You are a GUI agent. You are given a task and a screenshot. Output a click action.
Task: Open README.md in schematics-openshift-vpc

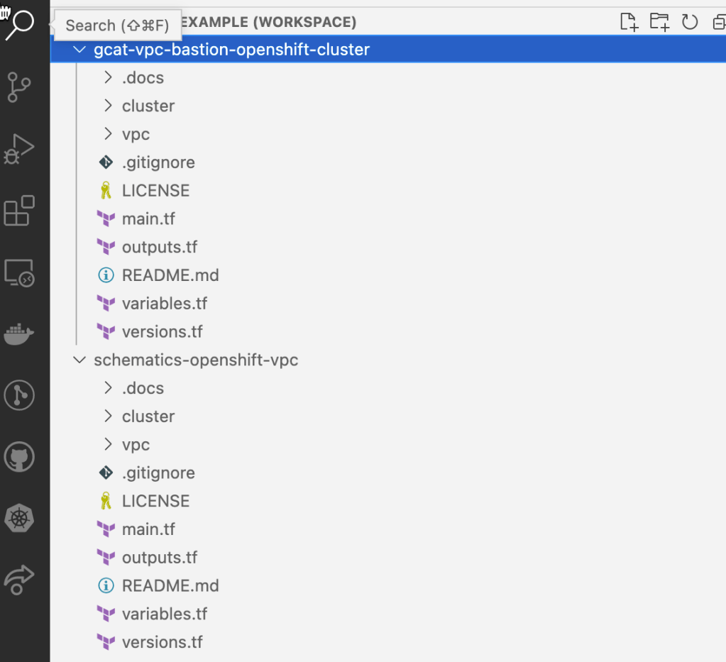(170, 586)
